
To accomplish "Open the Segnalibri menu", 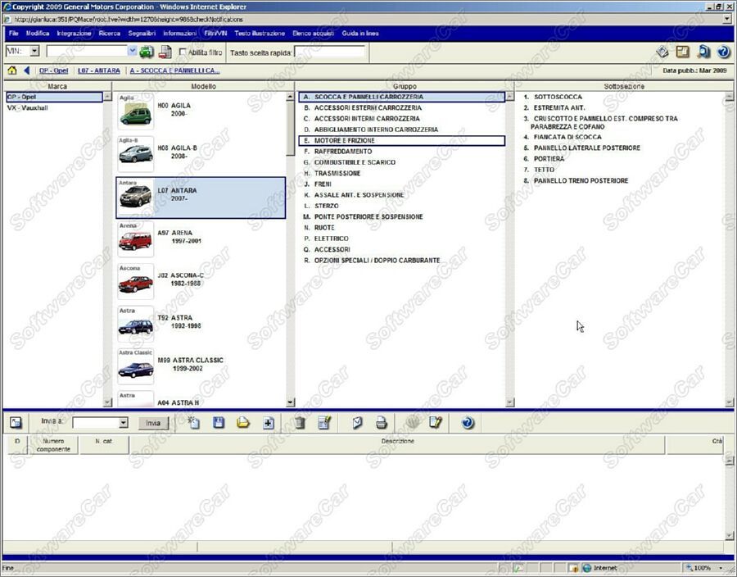I will click(x=142, y=34).
